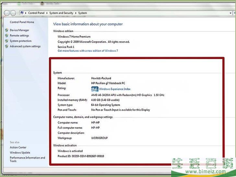Viewport: 236px width, 177px height.
Task: Click the WORKGROUP value
Action: click(x=100, y=138)
